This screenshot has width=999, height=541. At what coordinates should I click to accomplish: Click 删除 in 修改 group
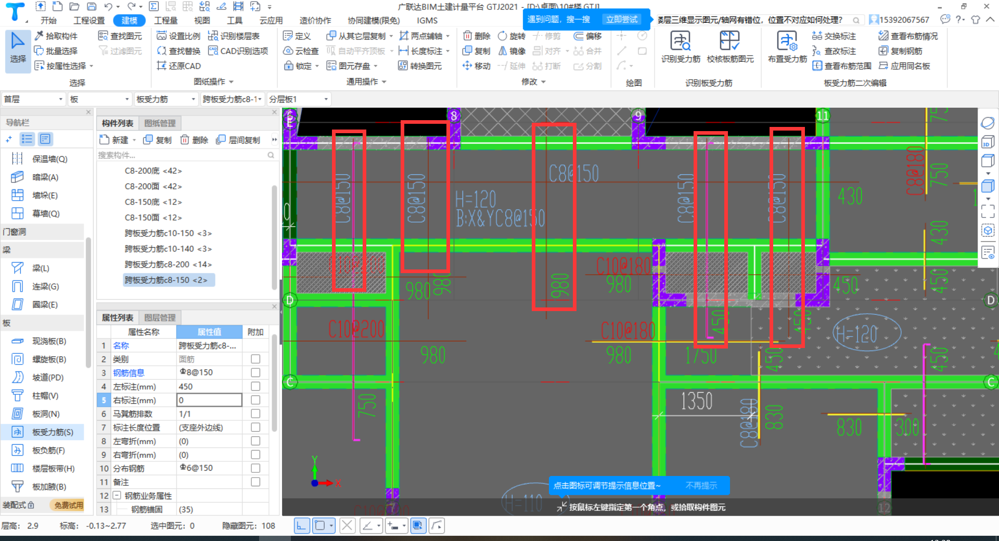click(477, 36)
